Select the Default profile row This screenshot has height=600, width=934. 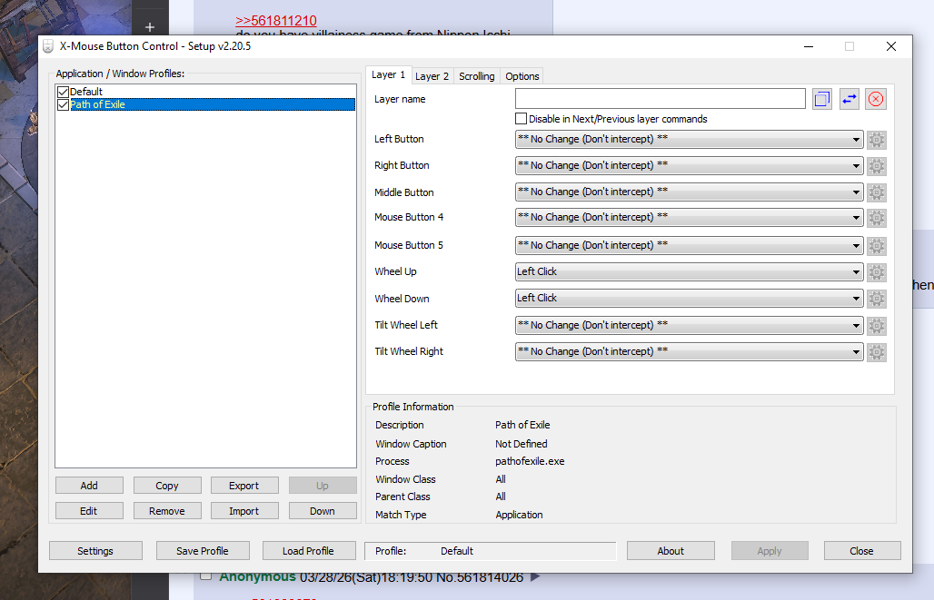(x=206, y=92)
